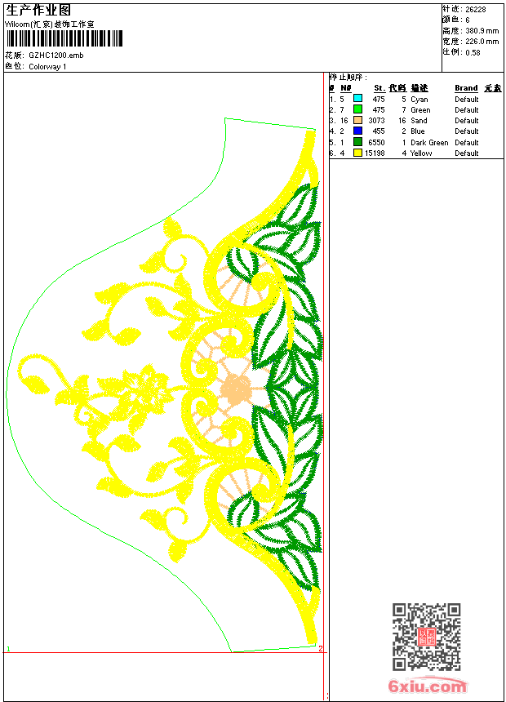Select stitch count '3073' in Sand row
Screen dimensions: 506x702
pyautogui.click(x=376, y=121)
